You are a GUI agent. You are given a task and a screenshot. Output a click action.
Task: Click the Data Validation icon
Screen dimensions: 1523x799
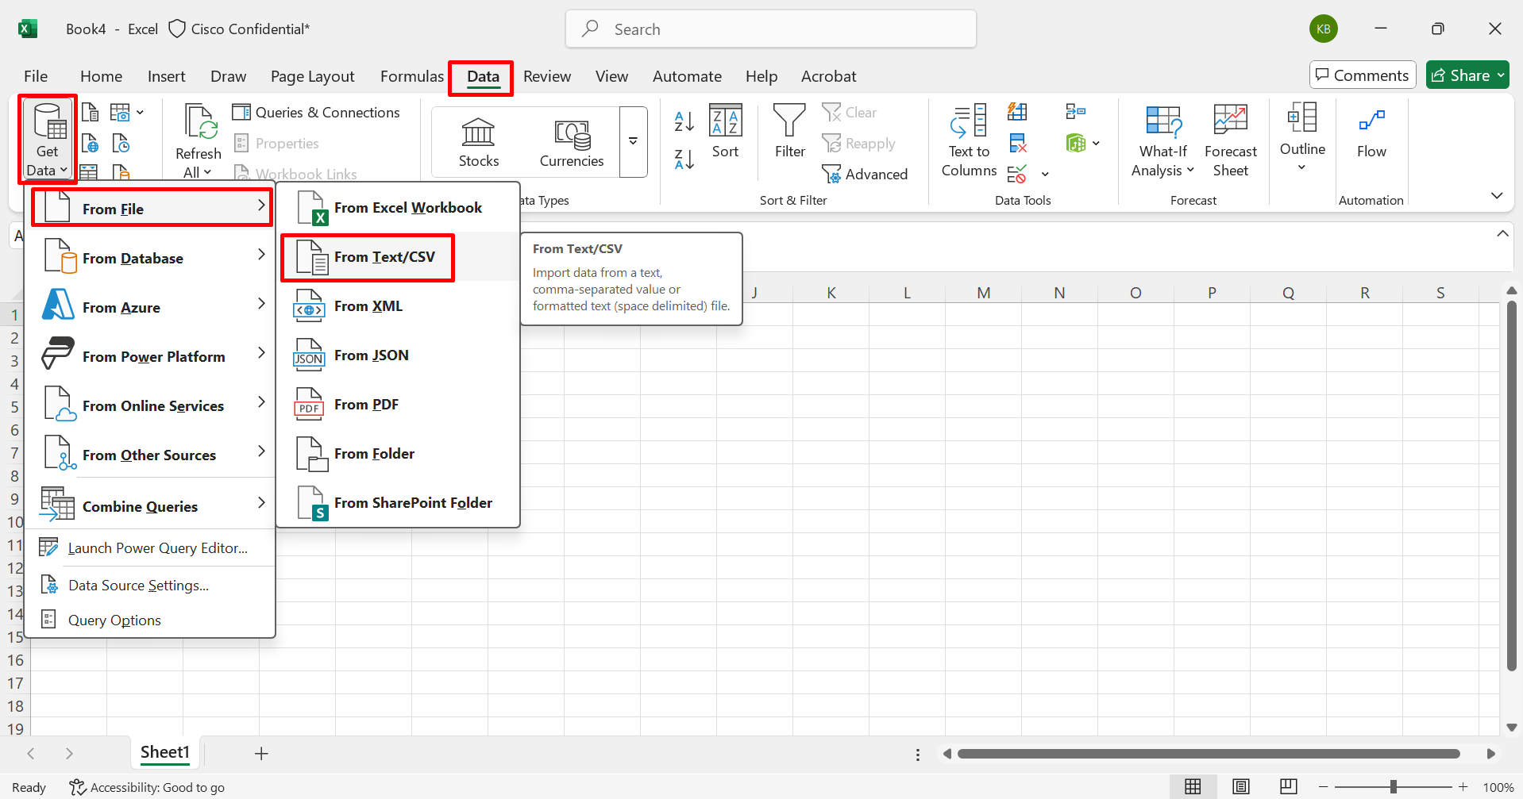pos(1016,175)
